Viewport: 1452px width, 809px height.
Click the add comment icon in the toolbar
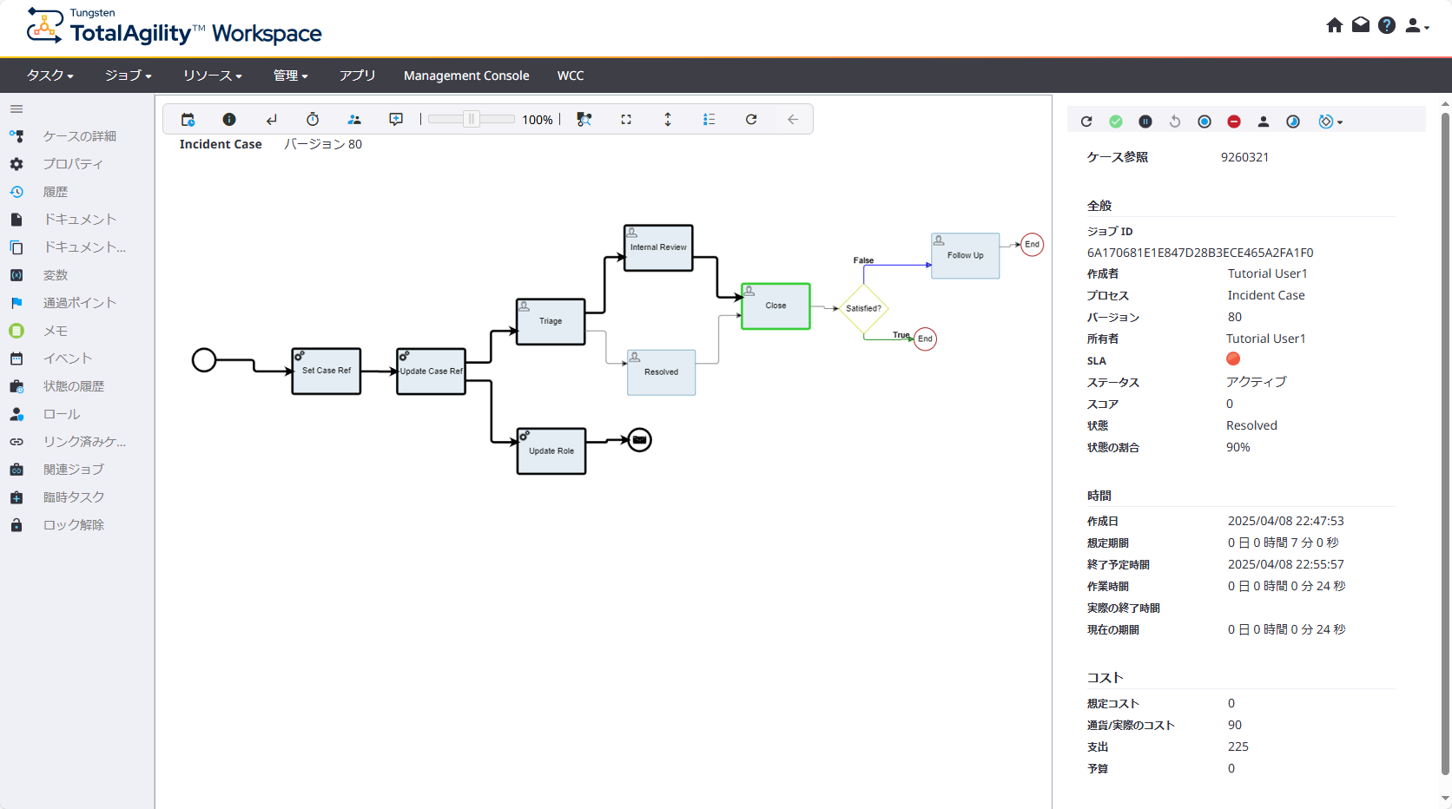[396, 120]
